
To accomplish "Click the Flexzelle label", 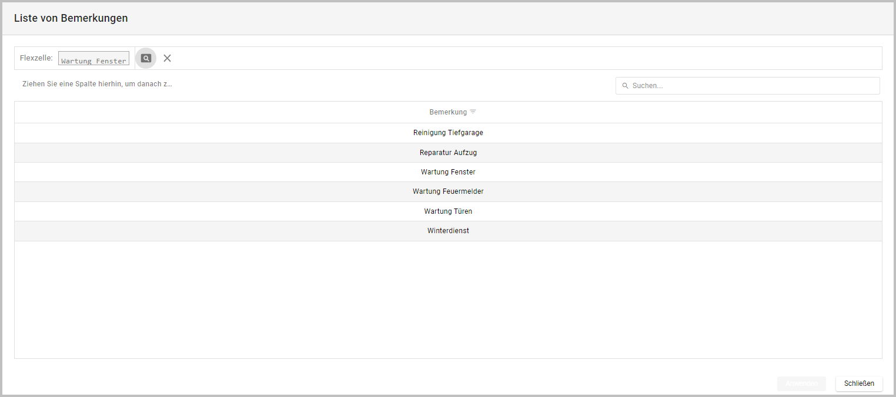I will (x=36, y=58).
